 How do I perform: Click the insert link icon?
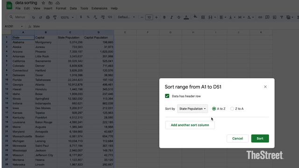(x=260, y=17)
